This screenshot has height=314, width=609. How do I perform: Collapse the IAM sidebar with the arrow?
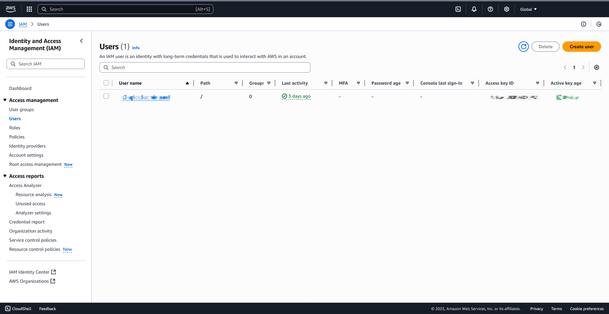point(81,41)
